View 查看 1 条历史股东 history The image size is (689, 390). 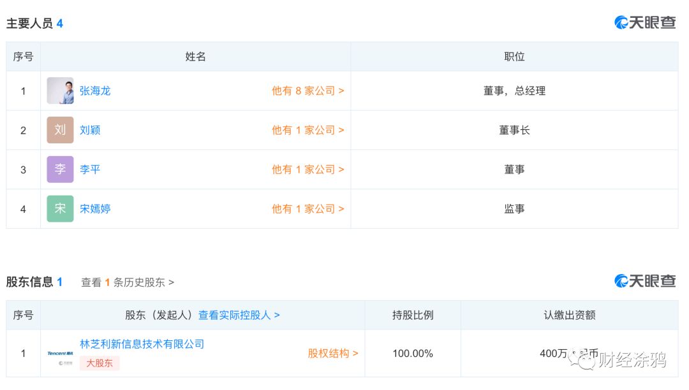tap(128, 282)
